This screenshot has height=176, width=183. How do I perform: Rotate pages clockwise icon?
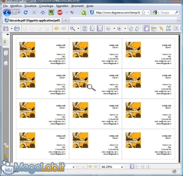point(131,28)
